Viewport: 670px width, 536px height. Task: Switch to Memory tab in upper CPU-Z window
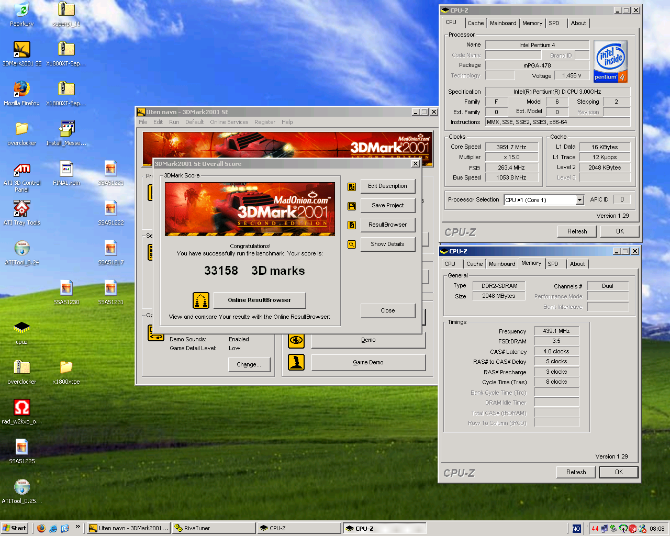pyautogui.click(x=532, y=23)
